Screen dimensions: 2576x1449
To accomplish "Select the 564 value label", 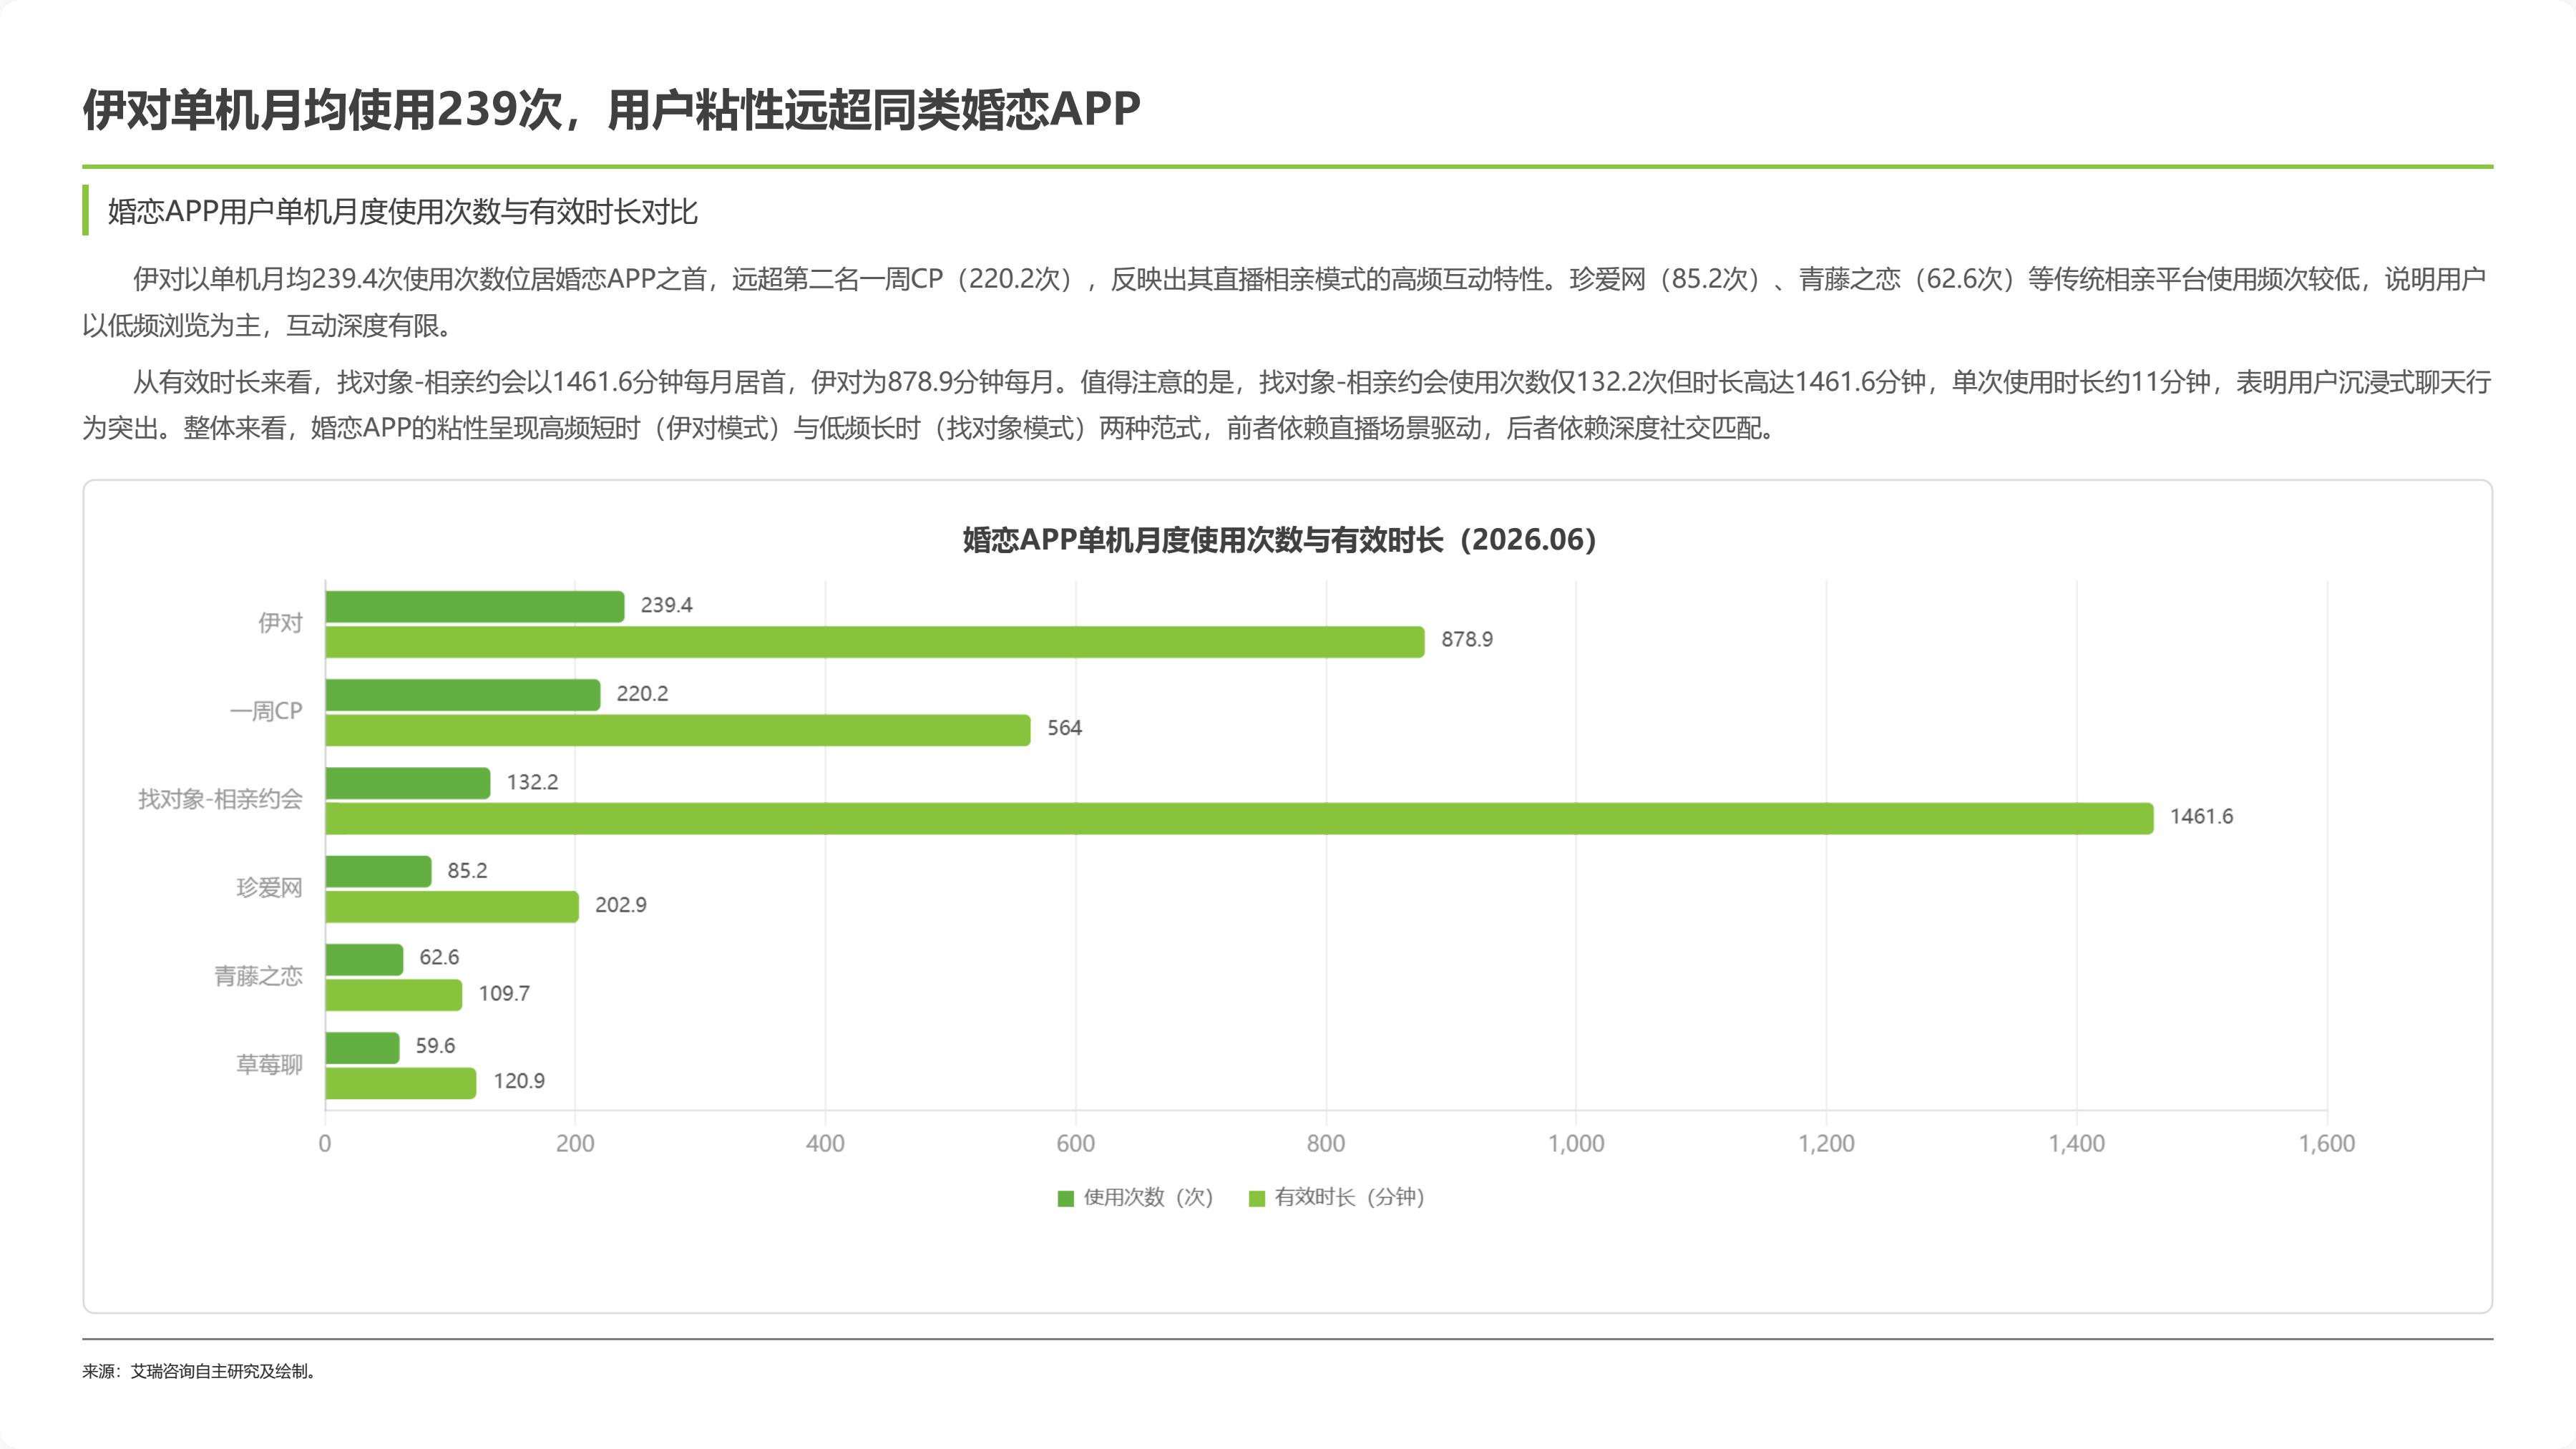I will (x=1065, y=728).
